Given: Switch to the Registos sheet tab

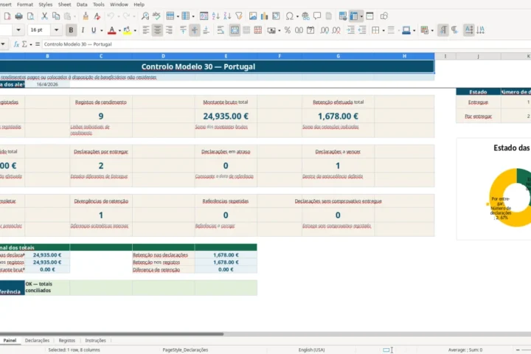Looking at the screenshot, I should tap(67, 341).
